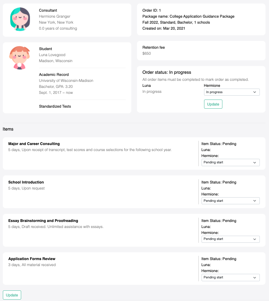Open Application Forms Review status dropdown
The width and height of the screenshot is (269, 301).
point(231,278)
